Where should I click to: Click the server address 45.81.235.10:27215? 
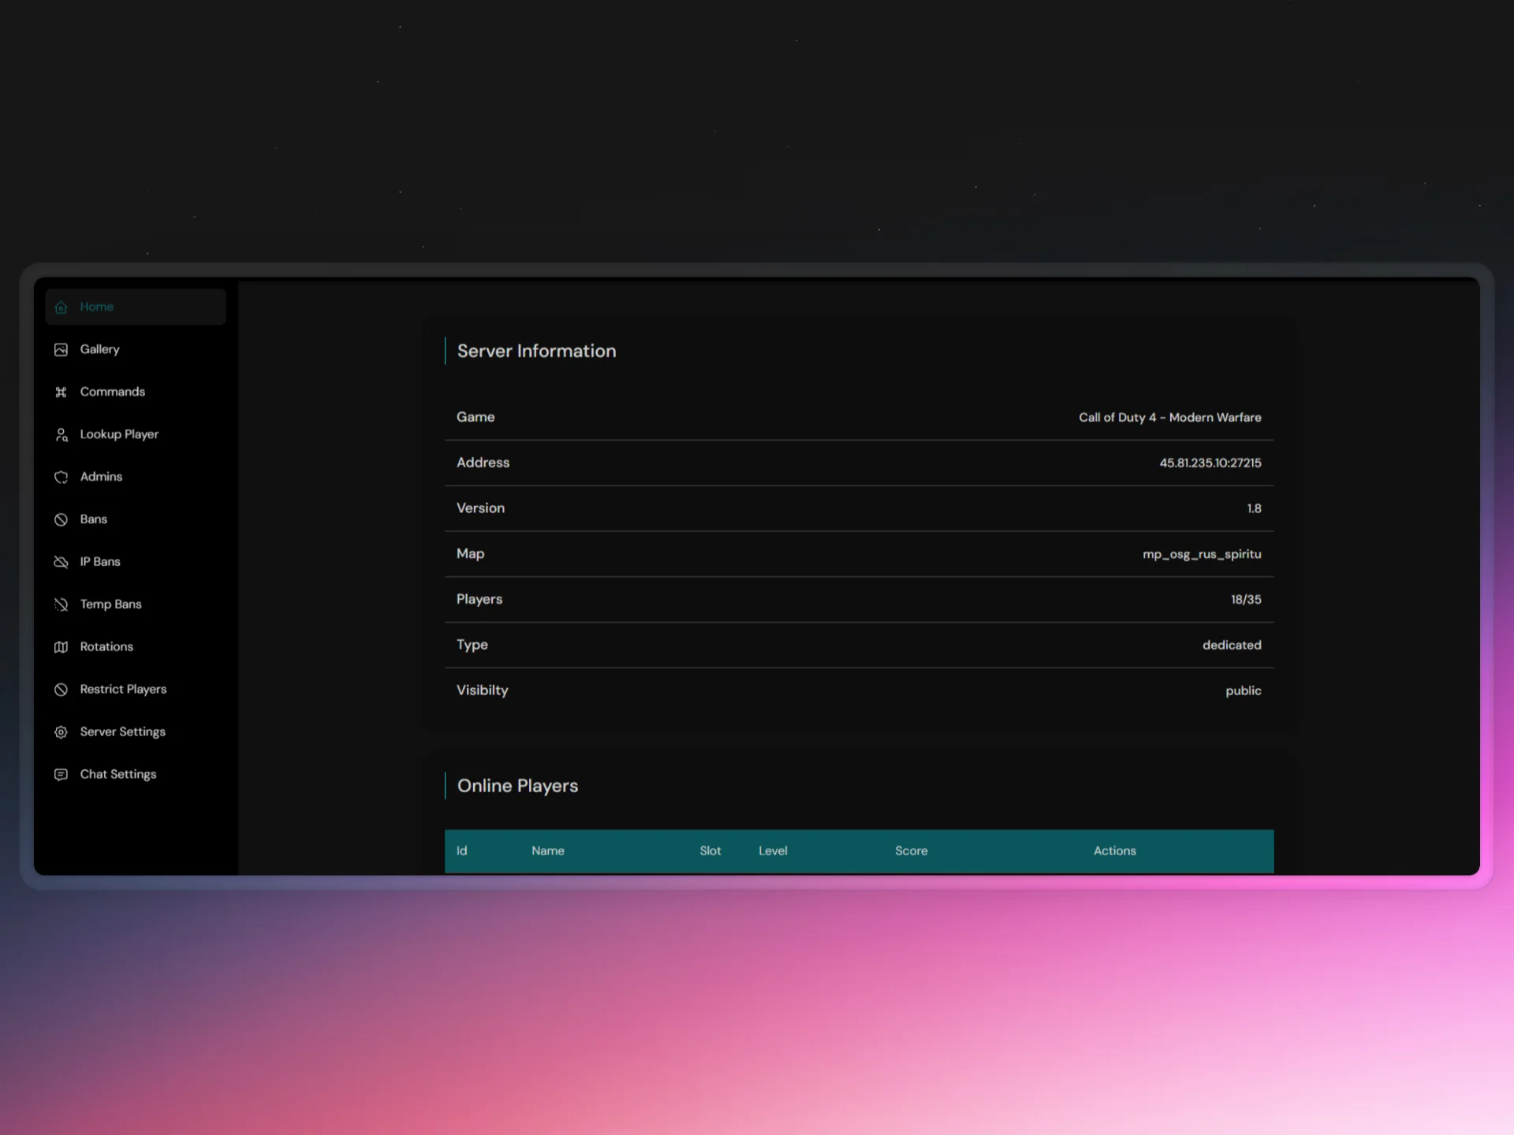(1210, 463)
